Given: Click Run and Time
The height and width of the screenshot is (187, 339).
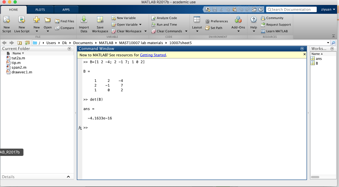Looking at the screenshot, I should [x=164, y=25].
